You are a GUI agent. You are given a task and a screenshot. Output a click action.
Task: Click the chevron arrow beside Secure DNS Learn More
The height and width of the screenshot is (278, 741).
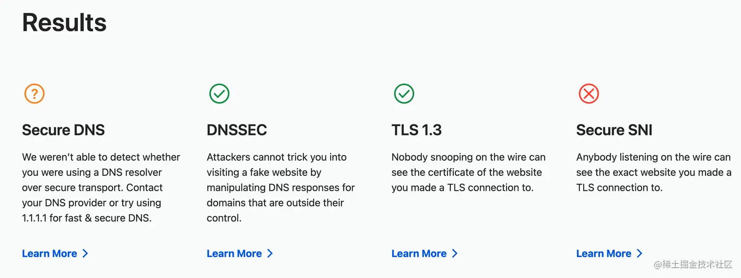(85, 253)
